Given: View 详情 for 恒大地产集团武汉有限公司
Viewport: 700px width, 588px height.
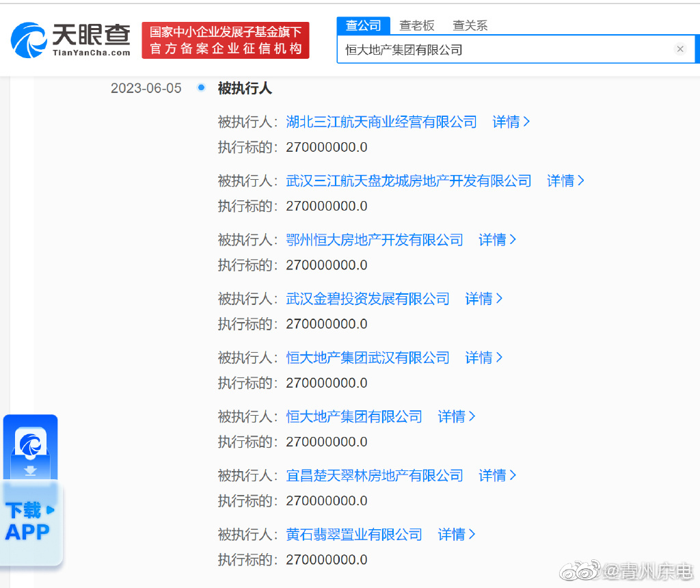Looking at the screenshot, I should click(483, 358).
